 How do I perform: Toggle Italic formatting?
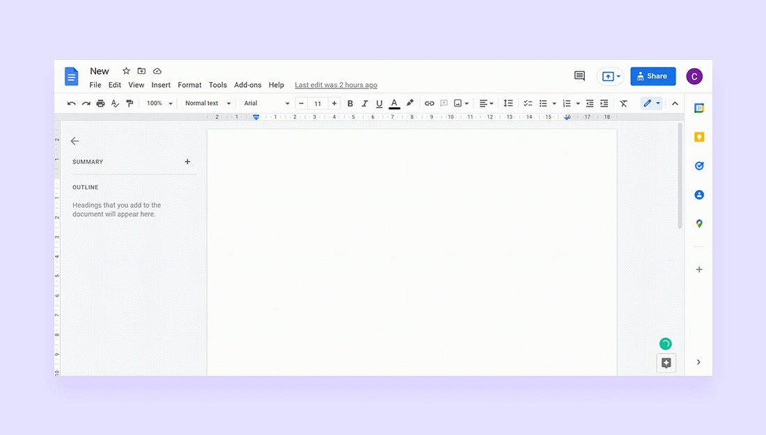pyautogui.click(x=365, y=104)
